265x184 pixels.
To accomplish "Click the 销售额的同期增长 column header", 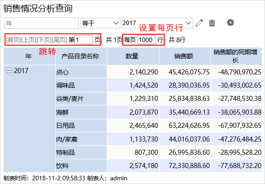I will click(x=236, y=56).
